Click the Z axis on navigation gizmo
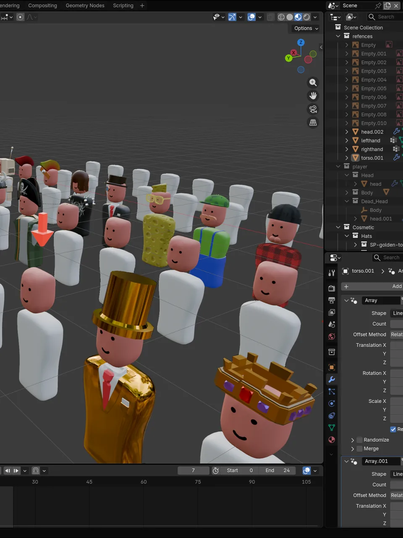This screenshot has height=538, width=403. [301, 42]
